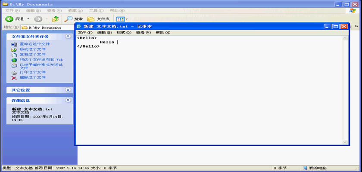
Task: Open the Back button history dropdown
Action: click(28, 19)
